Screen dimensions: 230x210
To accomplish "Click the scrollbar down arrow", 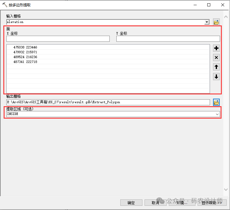I will tap(225, 189).
